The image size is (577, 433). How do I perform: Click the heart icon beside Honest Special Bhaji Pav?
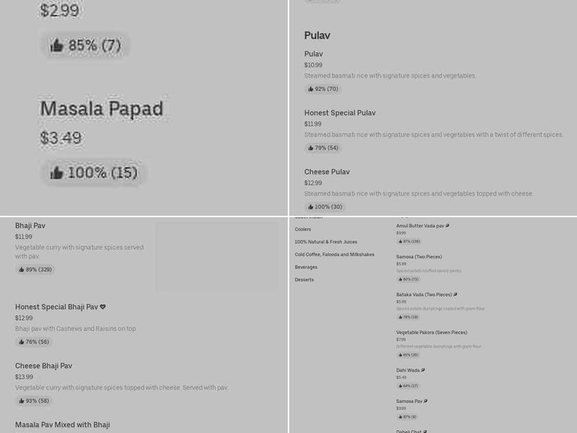click(102, 307)
